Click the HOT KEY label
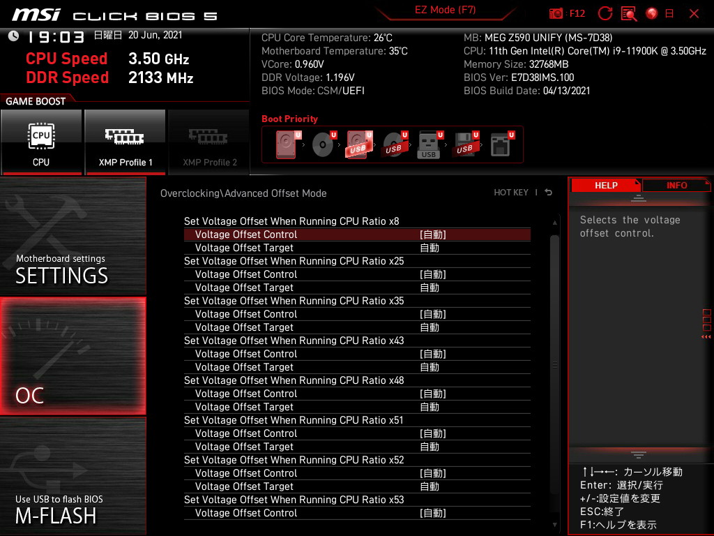The image size is (714, 536). [511, 193]
